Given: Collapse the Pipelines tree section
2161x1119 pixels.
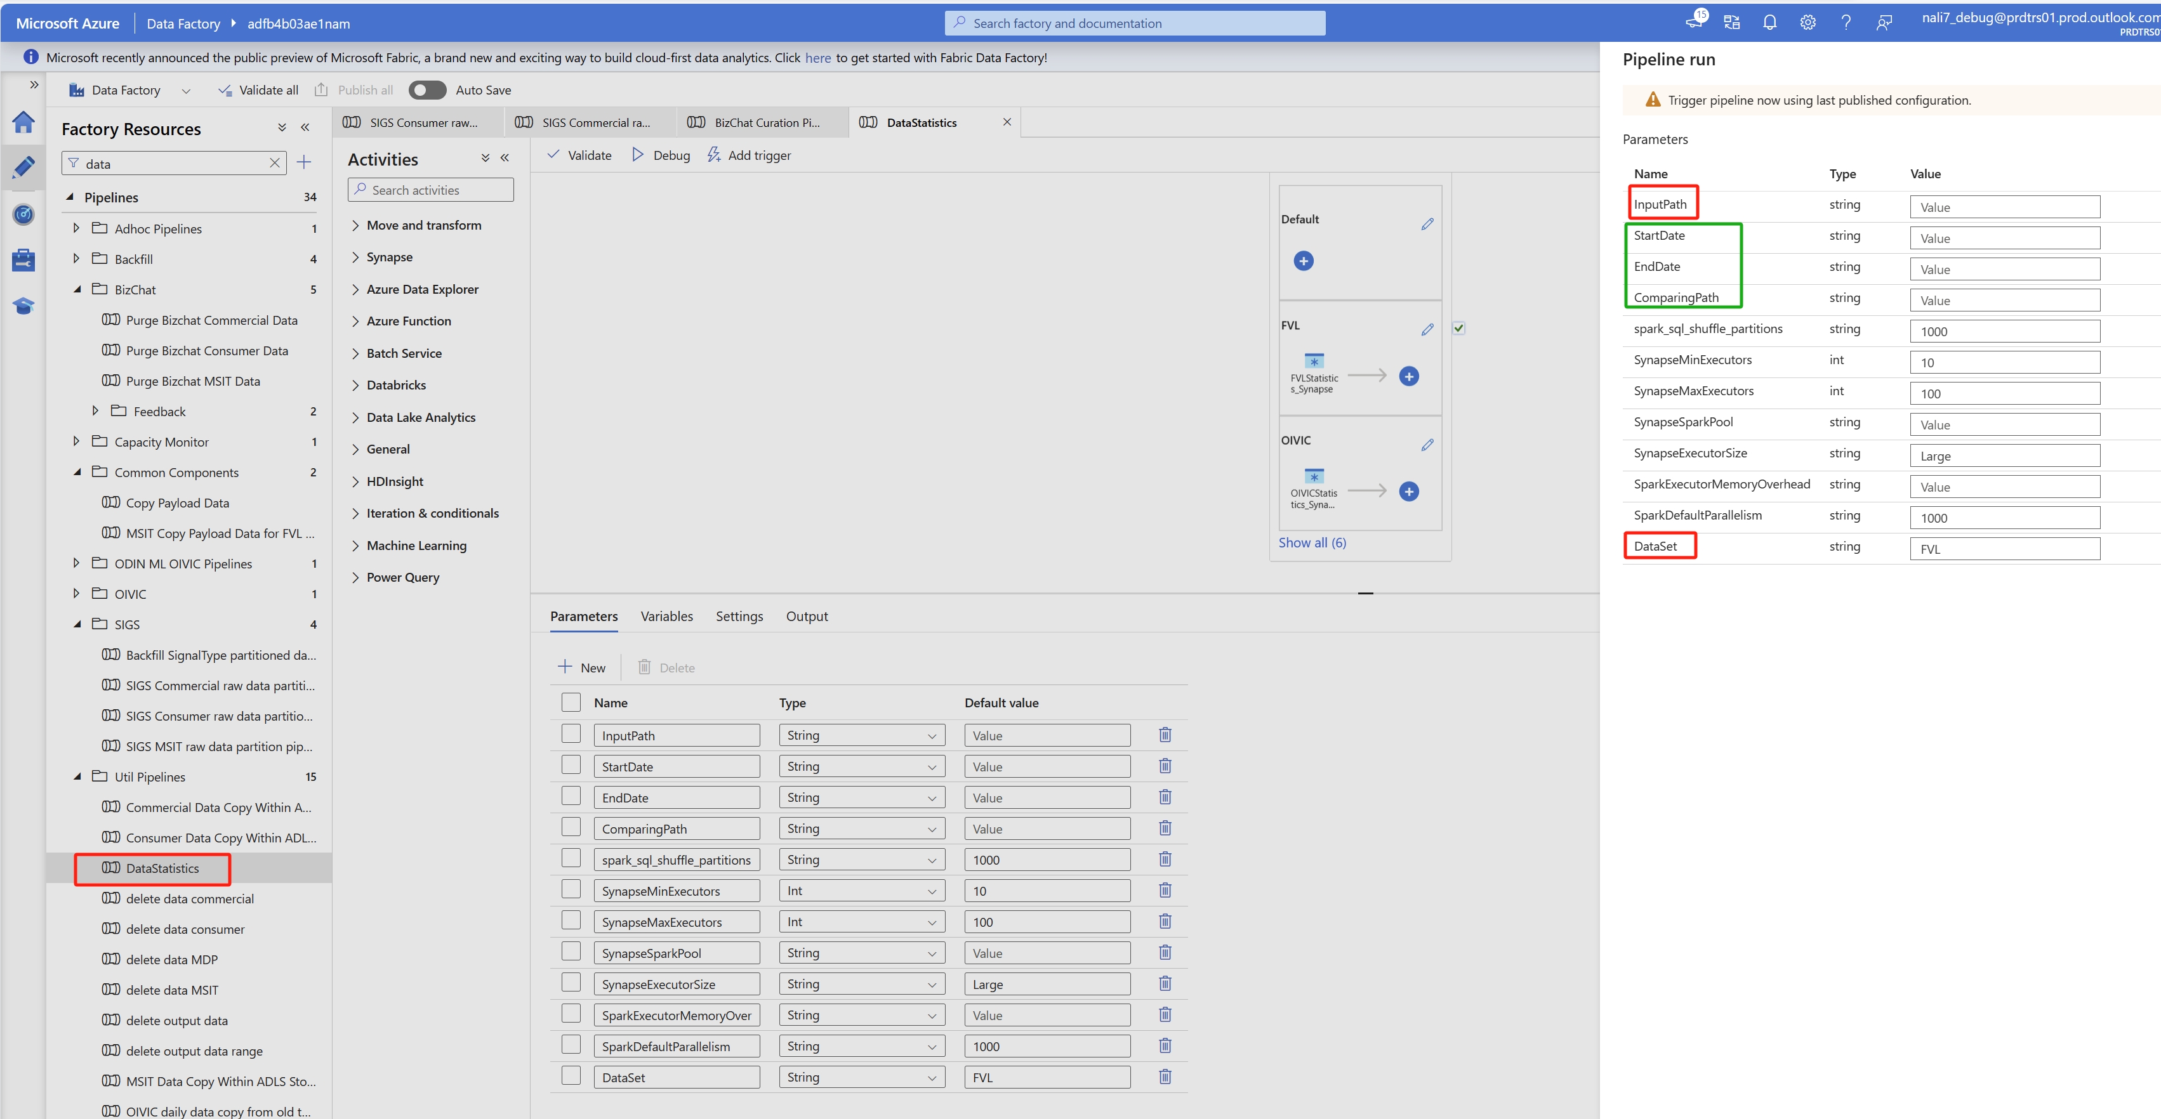Looking at the screenshot, I should click(x=70, y=197).
